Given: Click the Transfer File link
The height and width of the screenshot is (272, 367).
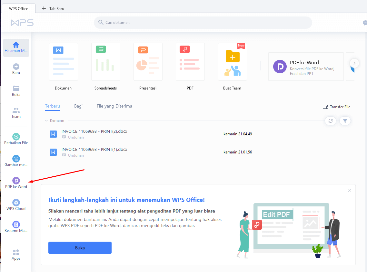Looking at the screenshot, I should [x=336, y=107].
